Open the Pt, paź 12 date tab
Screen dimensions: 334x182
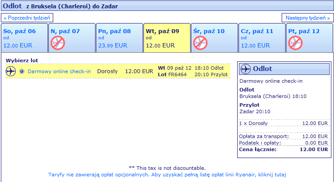tap(310, 38)
